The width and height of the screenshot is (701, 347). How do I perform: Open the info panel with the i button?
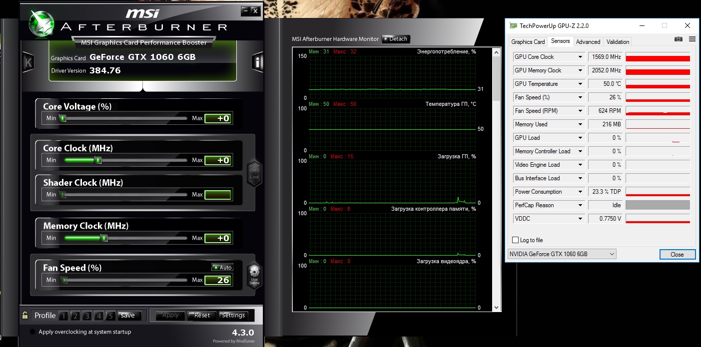tap(258, 62)
